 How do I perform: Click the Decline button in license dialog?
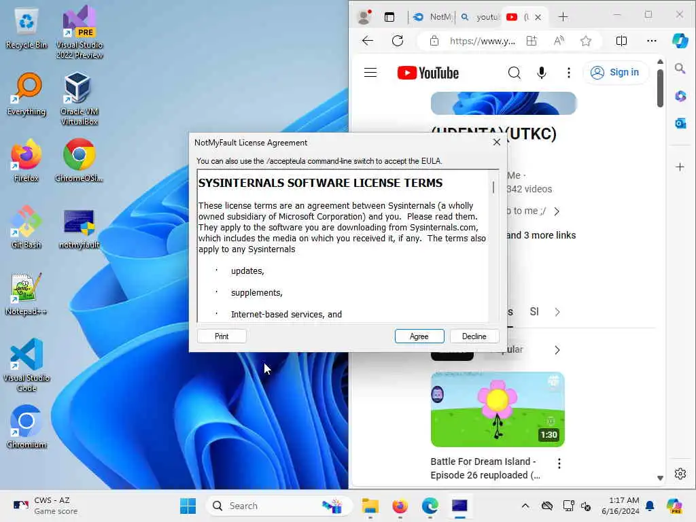pyautogui.click(x=474, y=336)
